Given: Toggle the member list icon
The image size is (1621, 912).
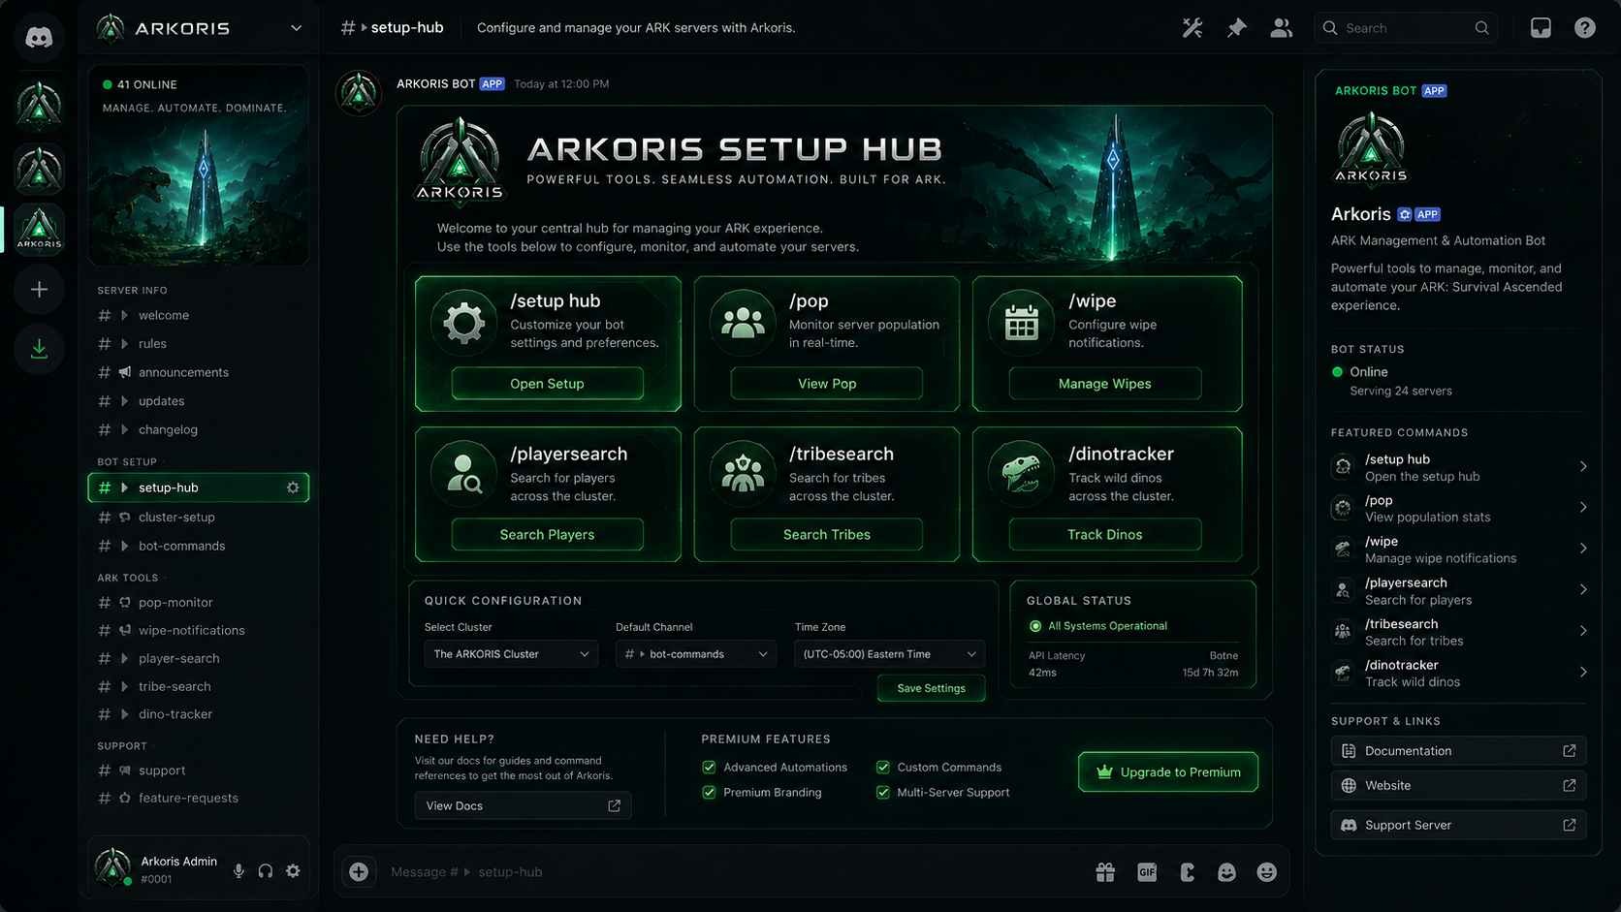Looking at the screenshot, I should click(1281, 28).
